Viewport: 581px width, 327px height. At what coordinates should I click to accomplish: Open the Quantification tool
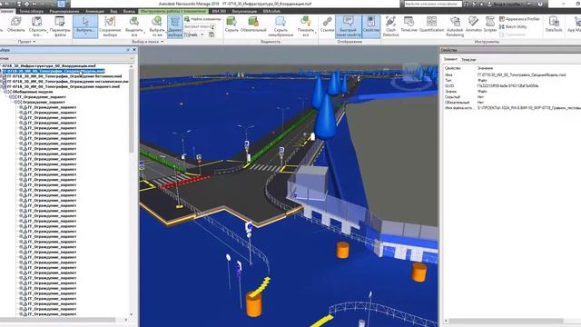click(x=431, y=25)
